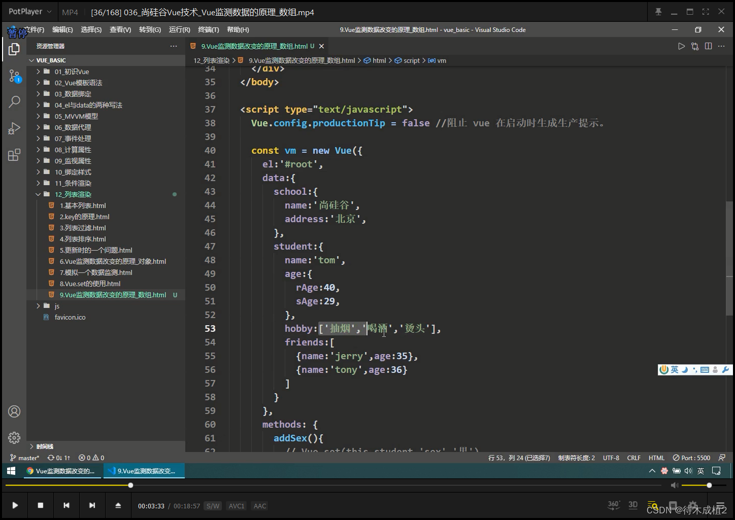This screenshot has width=735, height=520.
Task: Expand the js folder
Action: coord(106,306)
